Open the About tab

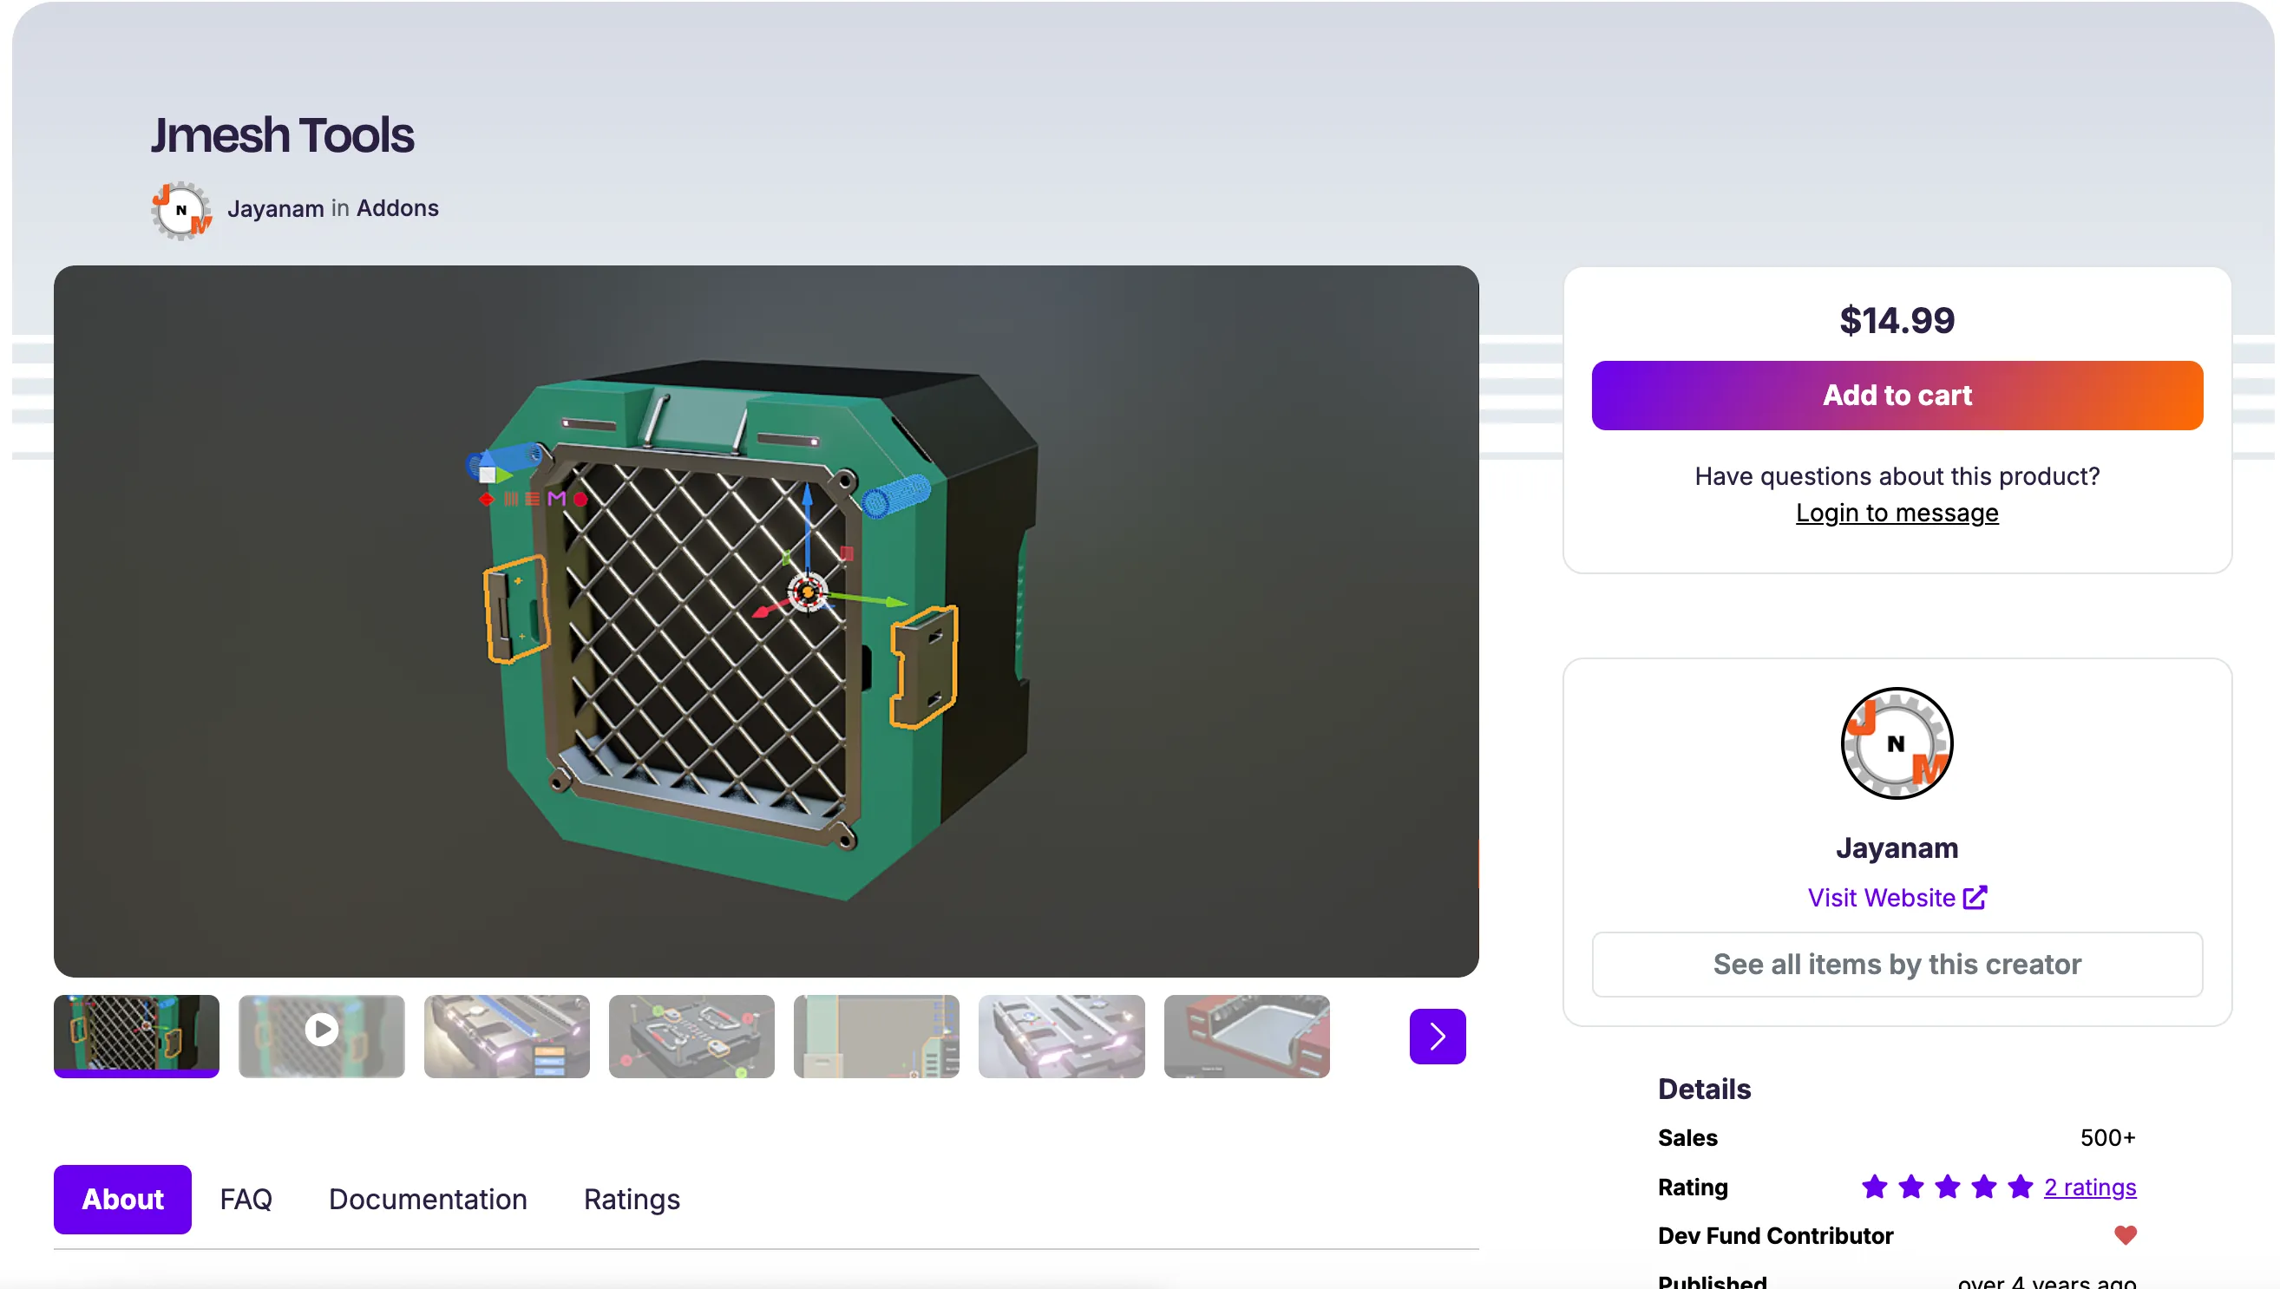122,1200
